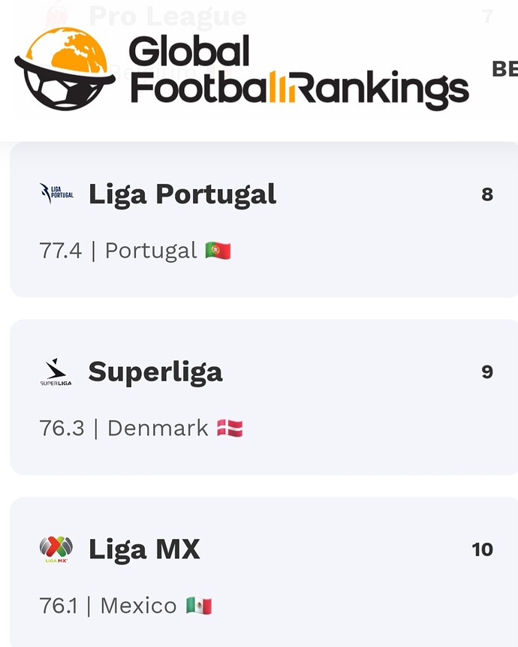Open the Liga MX league title
The width and height of the screenshot is (518, 647).
click(144, 549)
